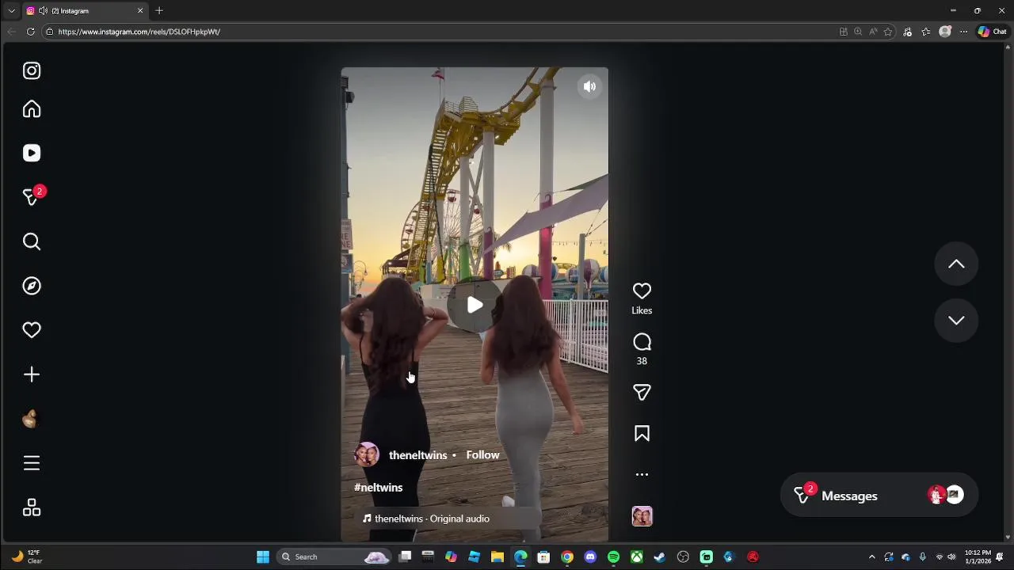Like the reel with the heart icon

click(642, 291)
